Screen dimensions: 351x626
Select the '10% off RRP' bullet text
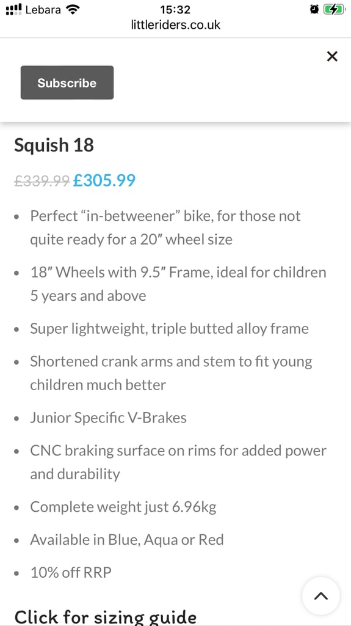[71, 572]
